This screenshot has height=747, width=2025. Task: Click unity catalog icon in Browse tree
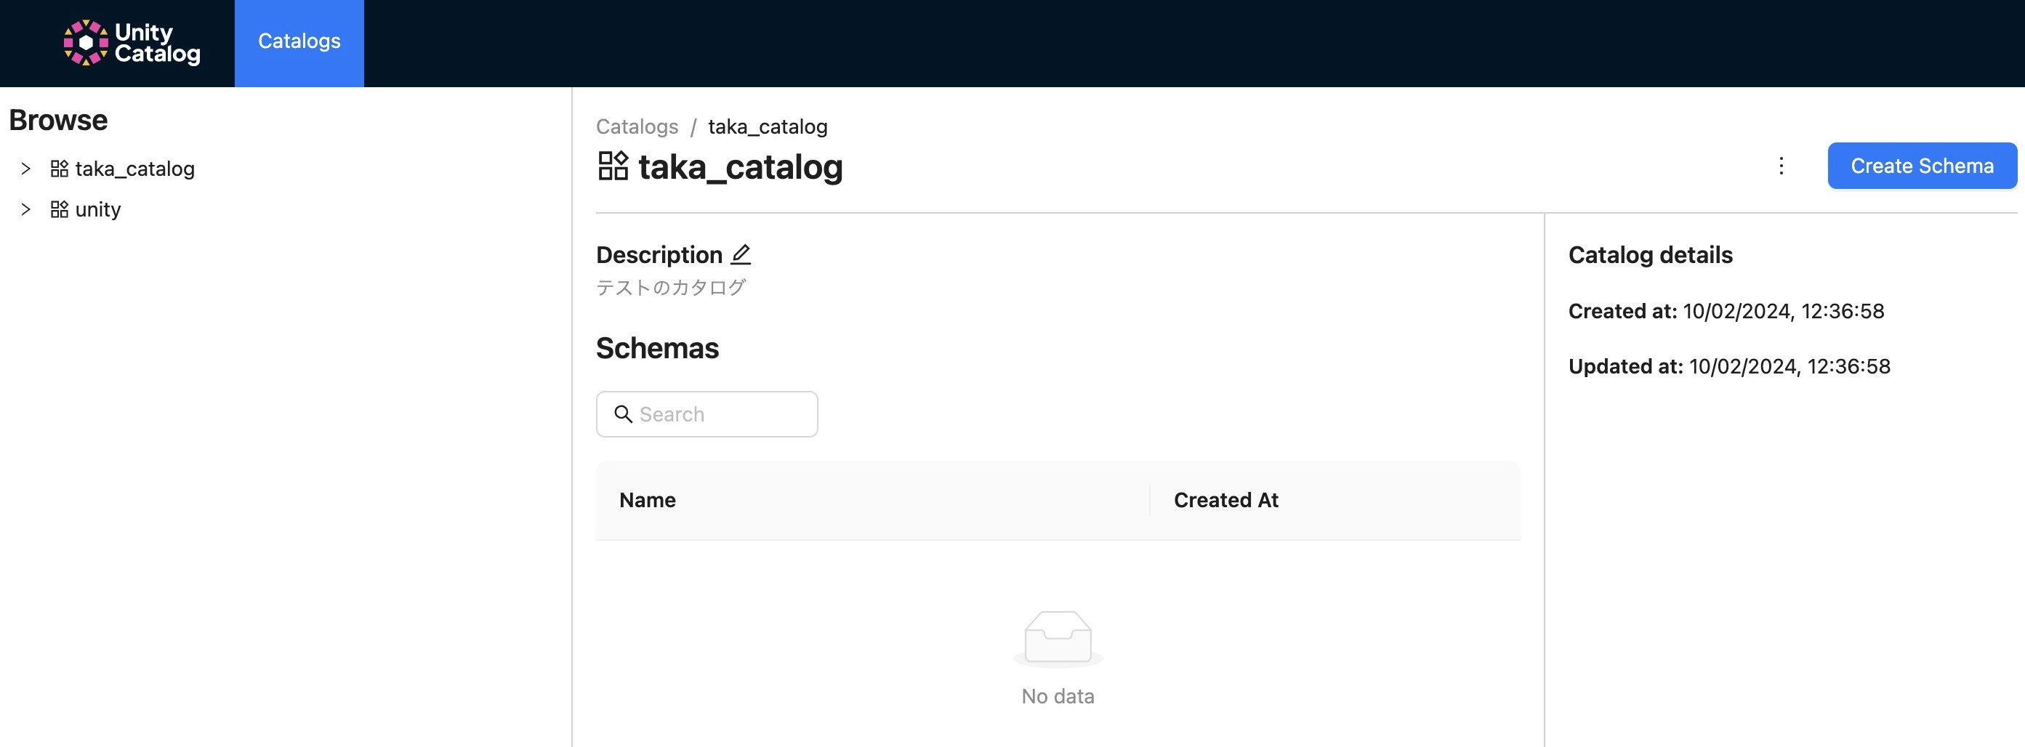tap(59, 210)
